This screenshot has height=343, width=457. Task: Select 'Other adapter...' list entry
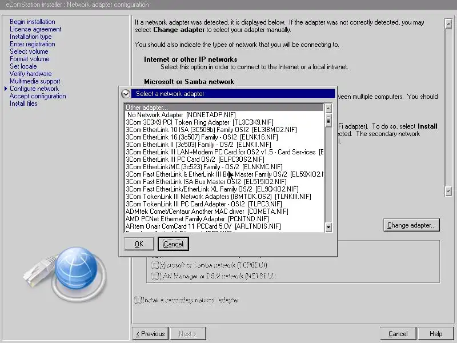224,107
